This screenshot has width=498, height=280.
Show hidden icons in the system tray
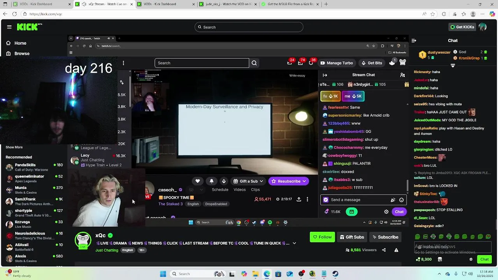439,274
